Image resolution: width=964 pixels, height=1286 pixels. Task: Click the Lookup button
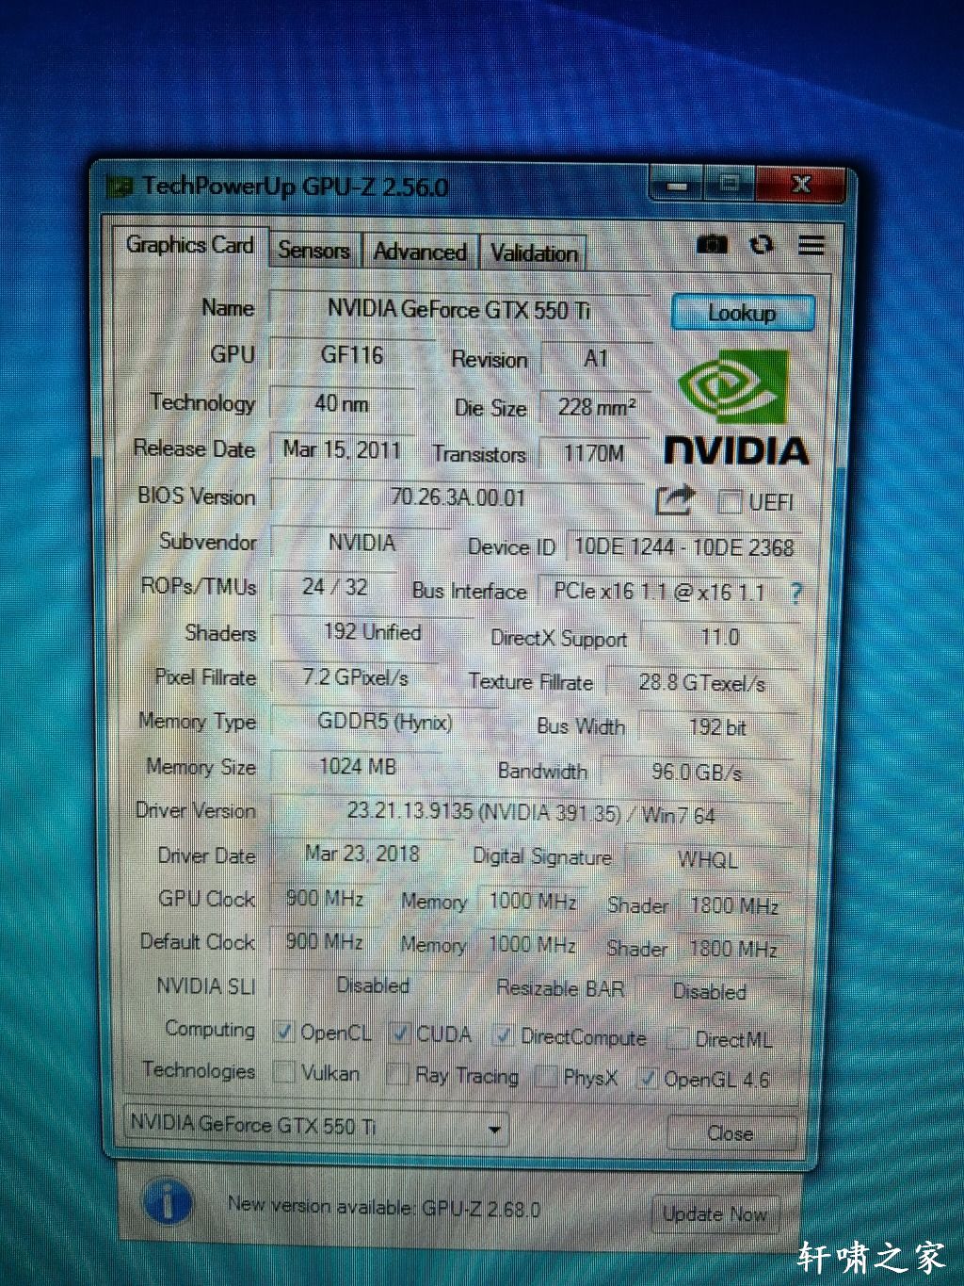point(742,313)
